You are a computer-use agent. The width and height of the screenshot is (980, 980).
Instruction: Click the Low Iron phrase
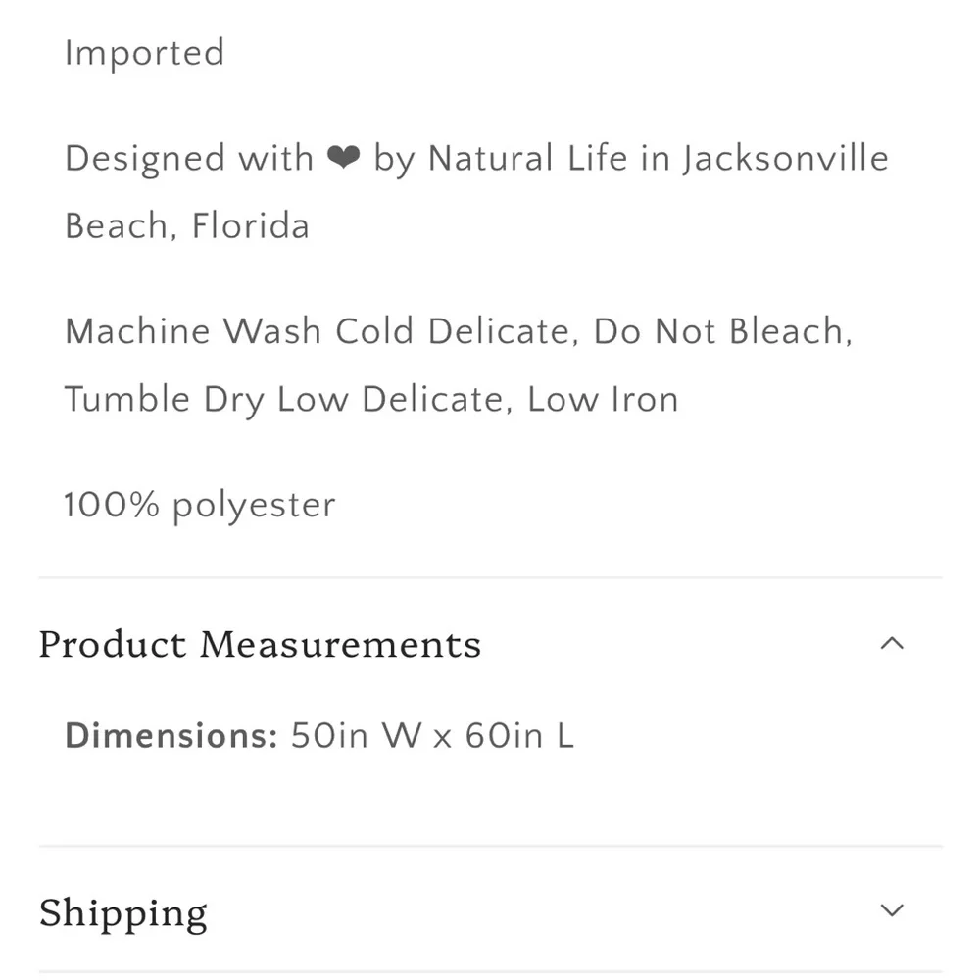603,399
